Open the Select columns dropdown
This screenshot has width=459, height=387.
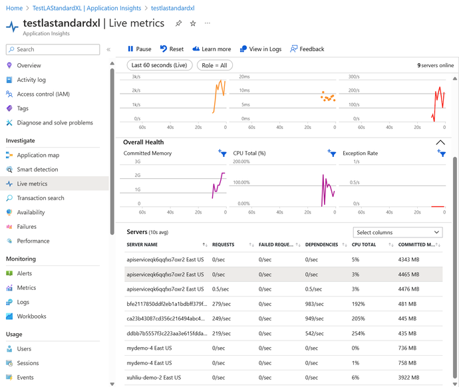pos(398,233)
